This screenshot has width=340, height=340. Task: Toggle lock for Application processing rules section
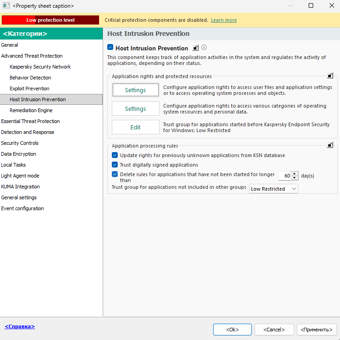330,145
